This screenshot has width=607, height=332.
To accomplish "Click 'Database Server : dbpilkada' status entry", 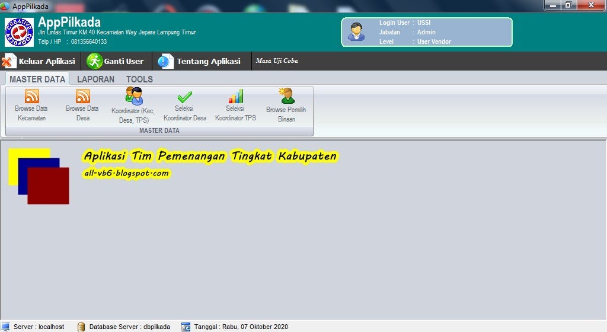I will coord(130,327).
